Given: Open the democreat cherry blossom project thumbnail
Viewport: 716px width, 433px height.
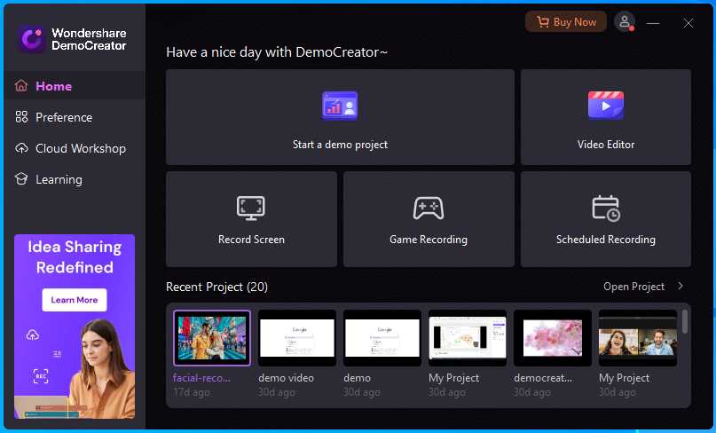Looking at the screenshot, I should [553, 338].
